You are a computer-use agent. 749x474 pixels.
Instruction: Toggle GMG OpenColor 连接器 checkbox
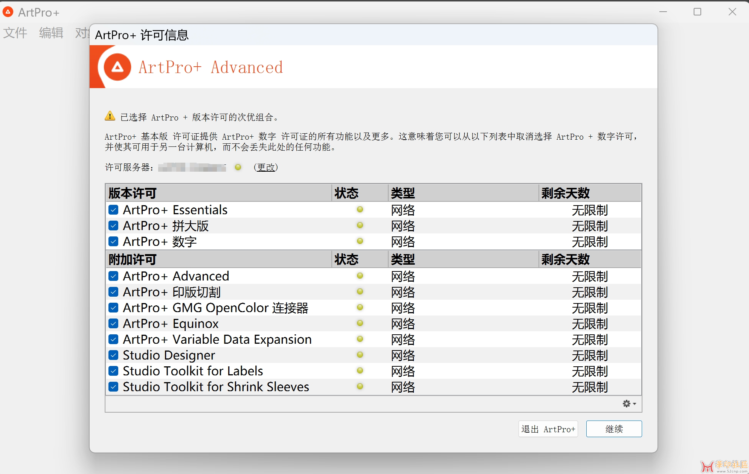coord(113,308)
